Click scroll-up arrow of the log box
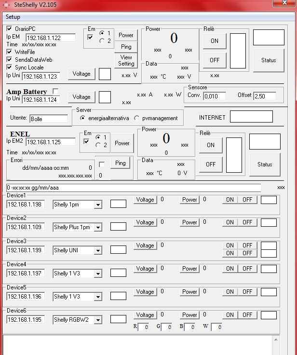The width and height of the screenshot is (297, 355). (276, 340)
